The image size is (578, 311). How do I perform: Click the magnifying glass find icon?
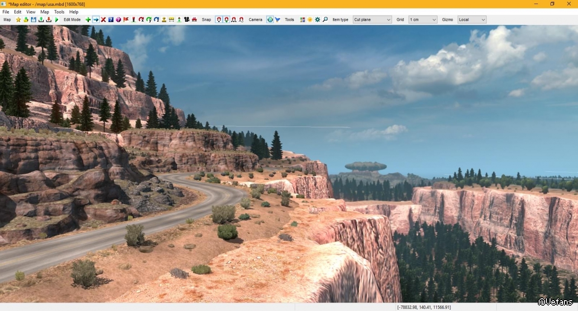coord(325,20)
